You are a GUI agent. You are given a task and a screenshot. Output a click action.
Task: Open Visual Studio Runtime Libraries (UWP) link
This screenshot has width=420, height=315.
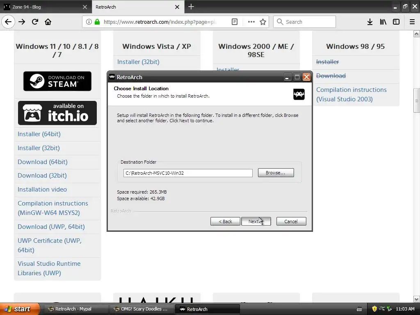[x=49, y=268]
